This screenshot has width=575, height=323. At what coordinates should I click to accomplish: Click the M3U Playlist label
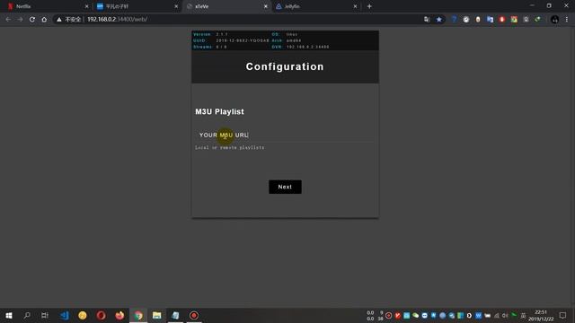click(x=219, y=111)
